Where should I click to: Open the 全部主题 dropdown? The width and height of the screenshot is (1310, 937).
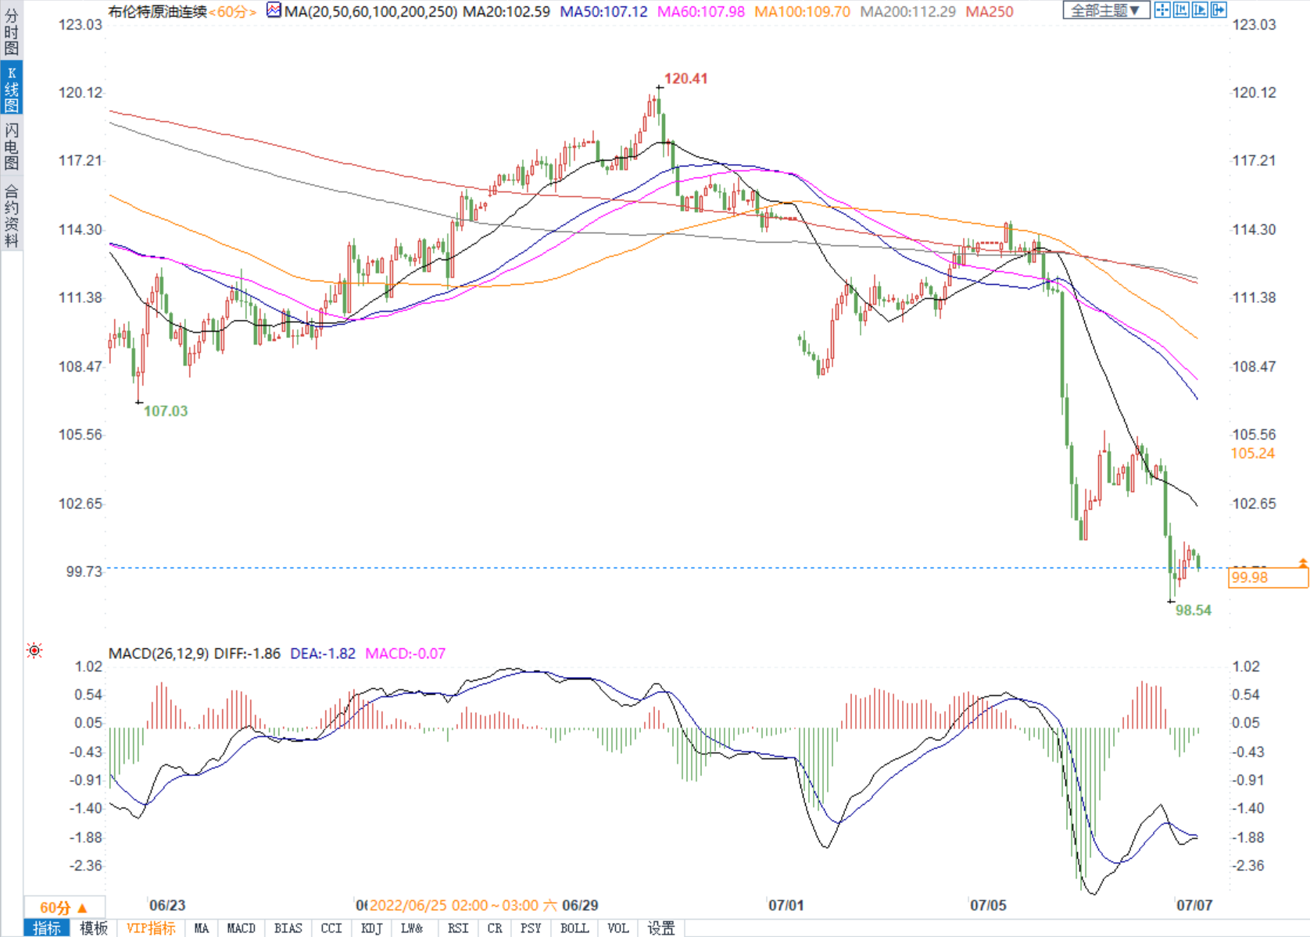point(1105,10)
